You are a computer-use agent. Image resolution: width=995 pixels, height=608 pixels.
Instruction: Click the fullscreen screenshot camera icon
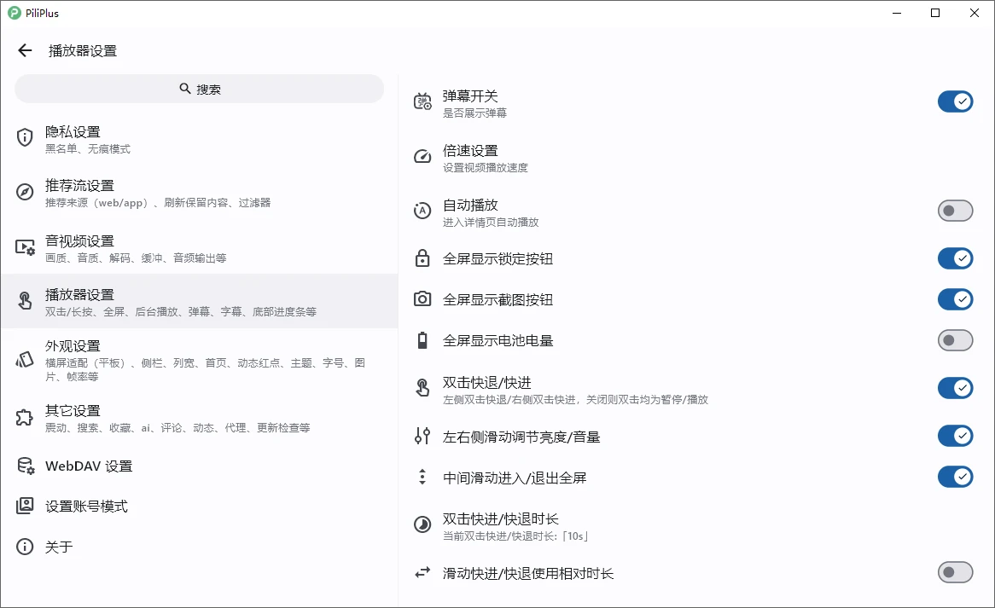pos(422,299)
